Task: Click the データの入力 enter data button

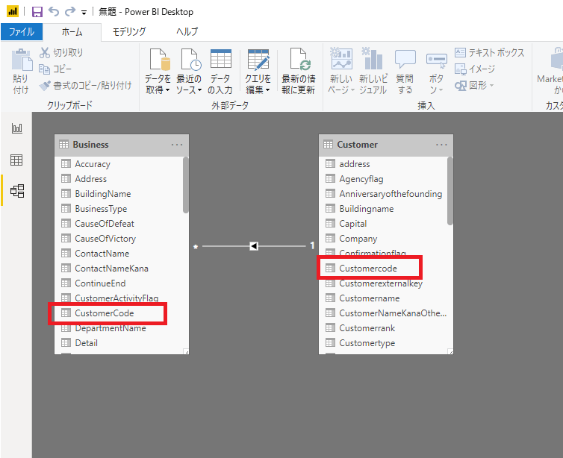Action: 220,72
